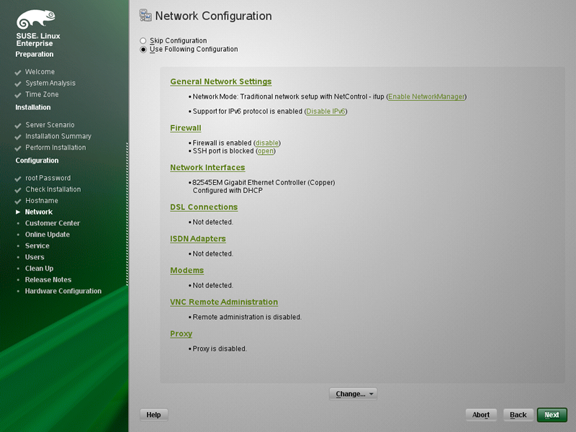576x432 pixels.
Task: Open DSL Connections settings
Action: tap(204, 207)
